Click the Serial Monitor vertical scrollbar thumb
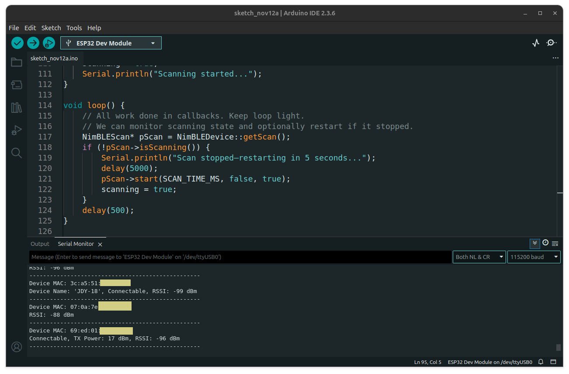The image size is (569, 374). click(558, 347)
